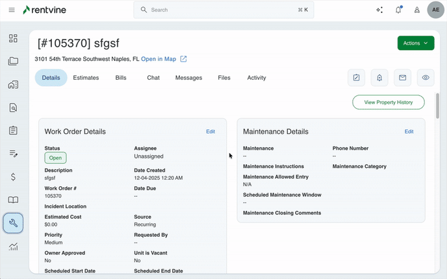Toggle the hamburger menu to collapse sidebar
Screen dimensions: 447x279
11,10
